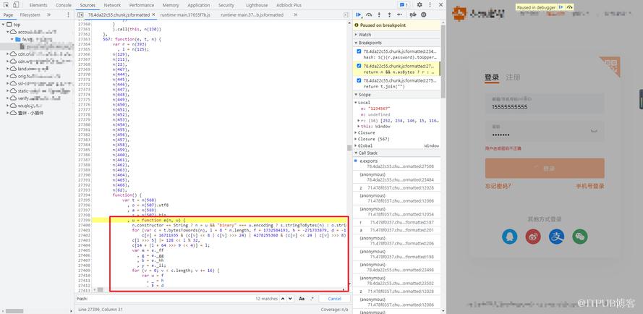Click the phone number field 15555555555

(x=545, y=104)
